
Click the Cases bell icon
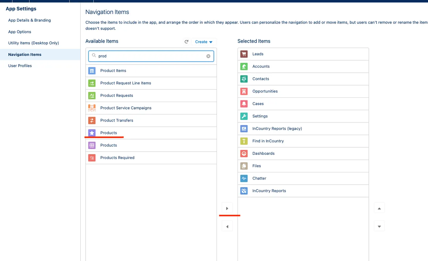pos(244,104)
